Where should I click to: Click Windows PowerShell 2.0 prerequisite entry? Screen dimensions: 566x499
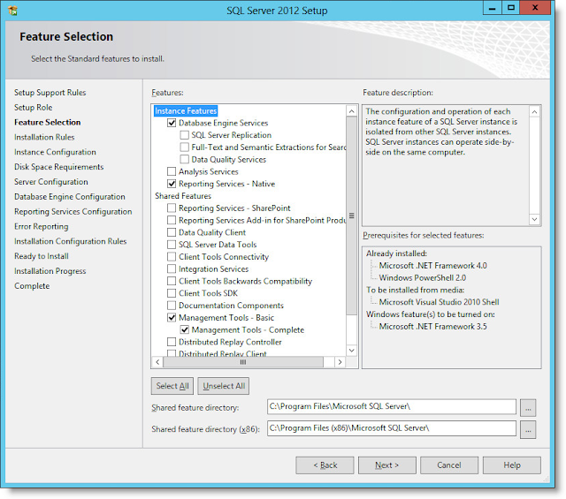423,278
